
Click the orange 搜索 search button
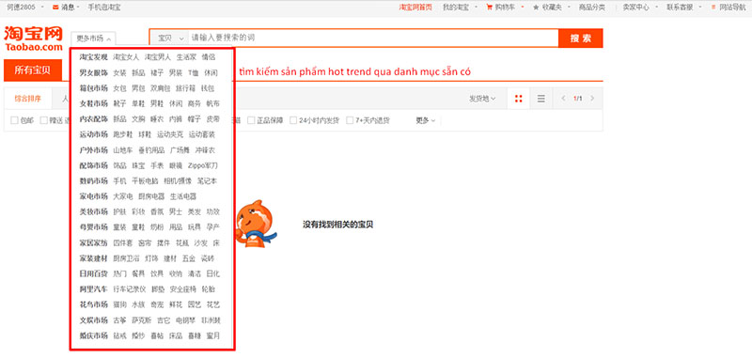point(580,39)
